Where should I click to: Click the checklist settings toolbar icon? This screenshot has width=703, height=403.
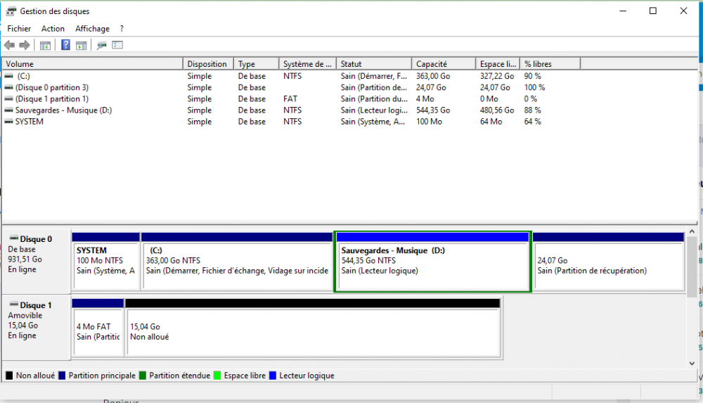[117, 45]
